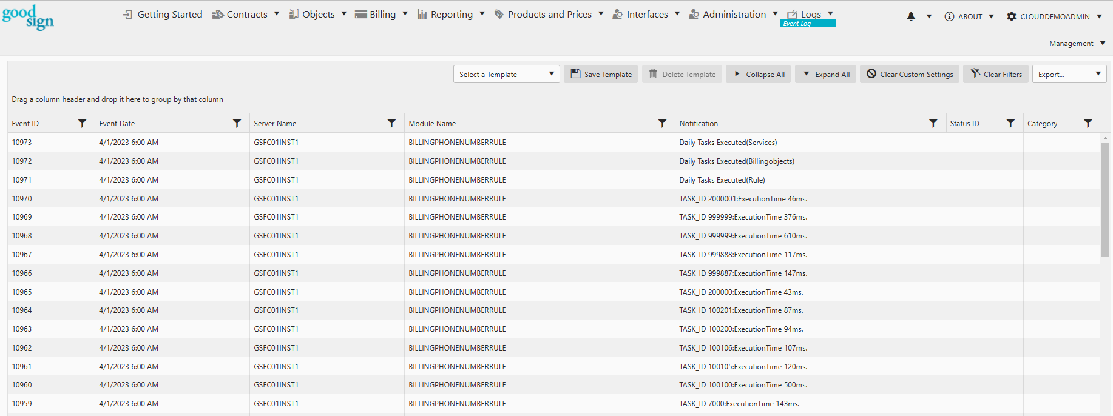Viewport: 1113px width, 416px height.
Task: Filter the Event ID column
Action: pos(82,123)
